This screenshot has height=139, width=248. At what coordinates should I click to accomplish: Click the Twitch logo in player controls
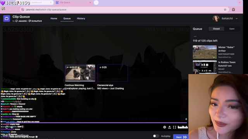tap(183, 127)
